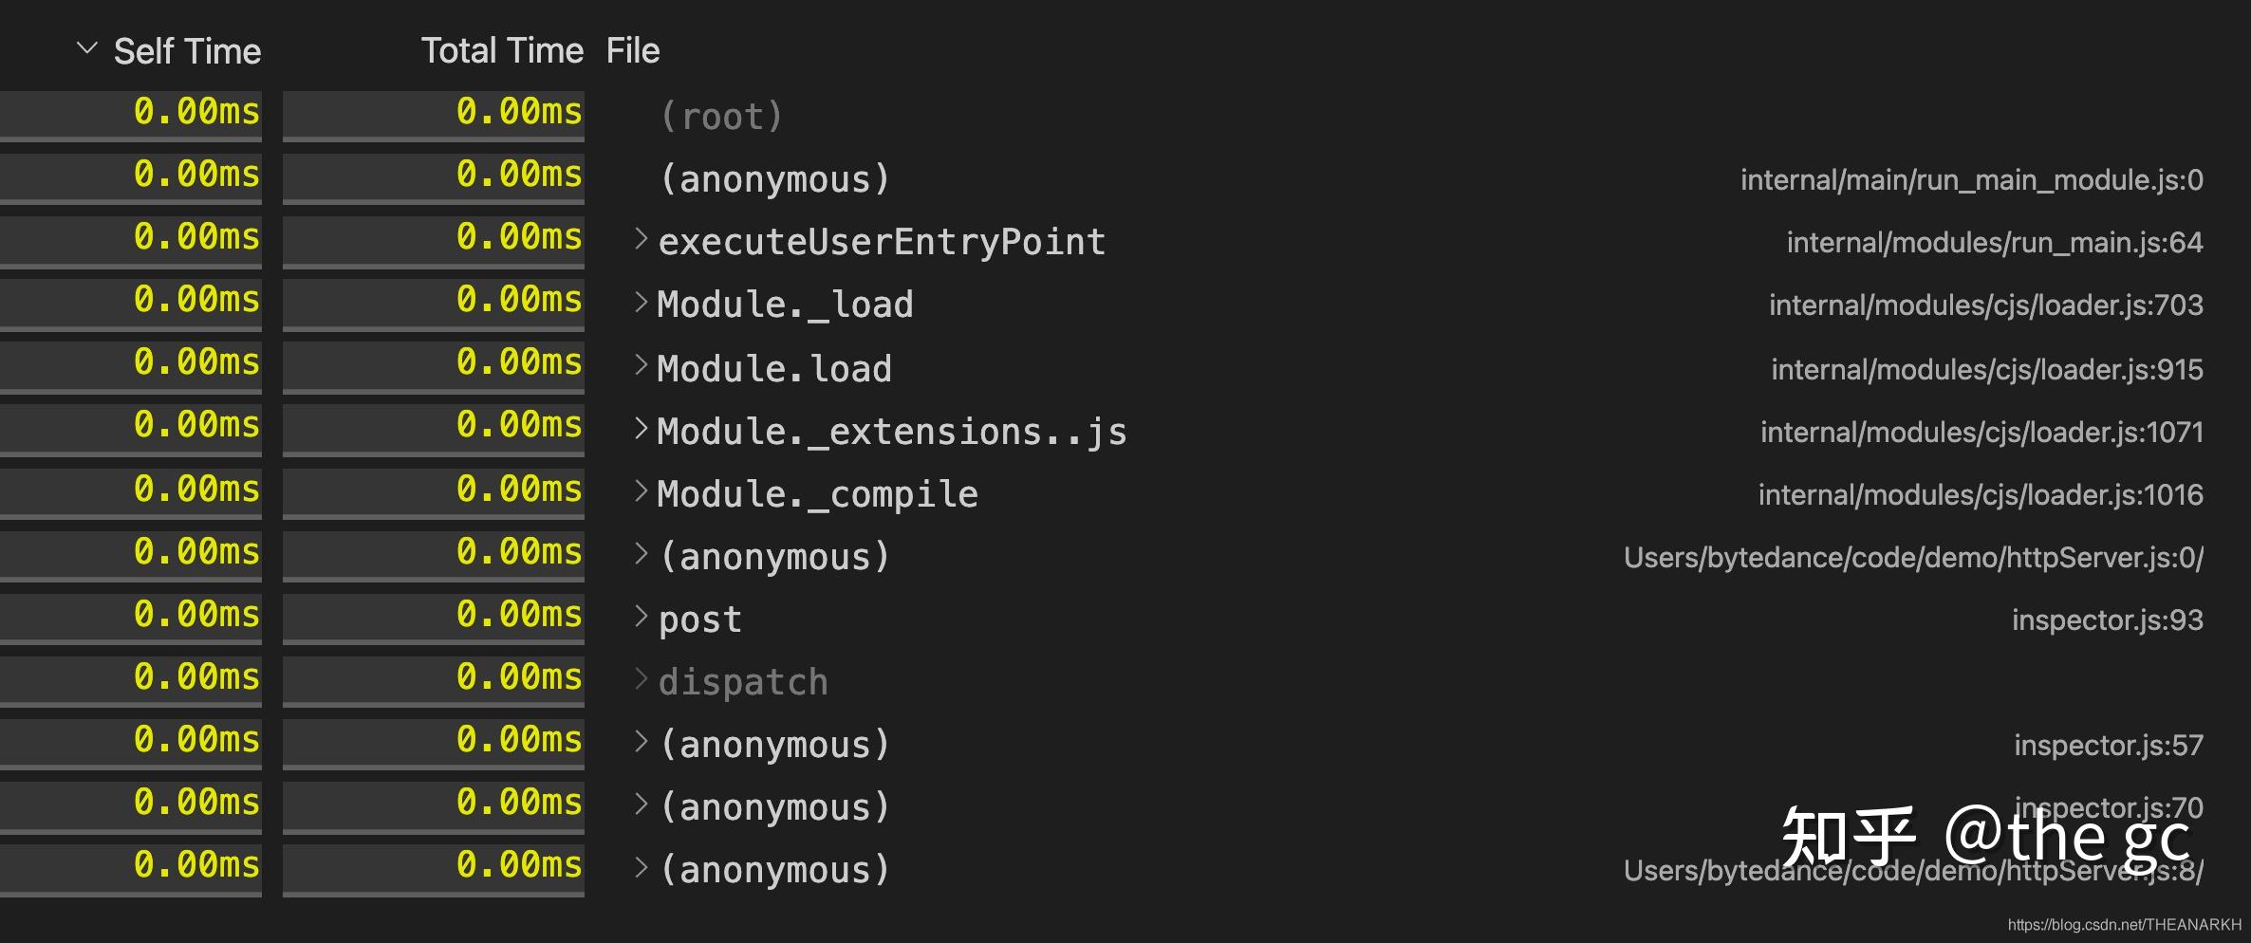Screen dimensions: 2251x943
Task: Select the dispatch row in the tree
Action: click(744, 680)
